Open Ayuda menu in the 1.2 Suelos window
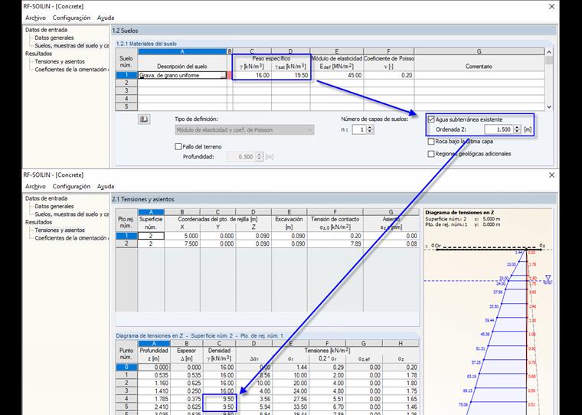Viewport: 582px width, 415px height. coord(106,18)
